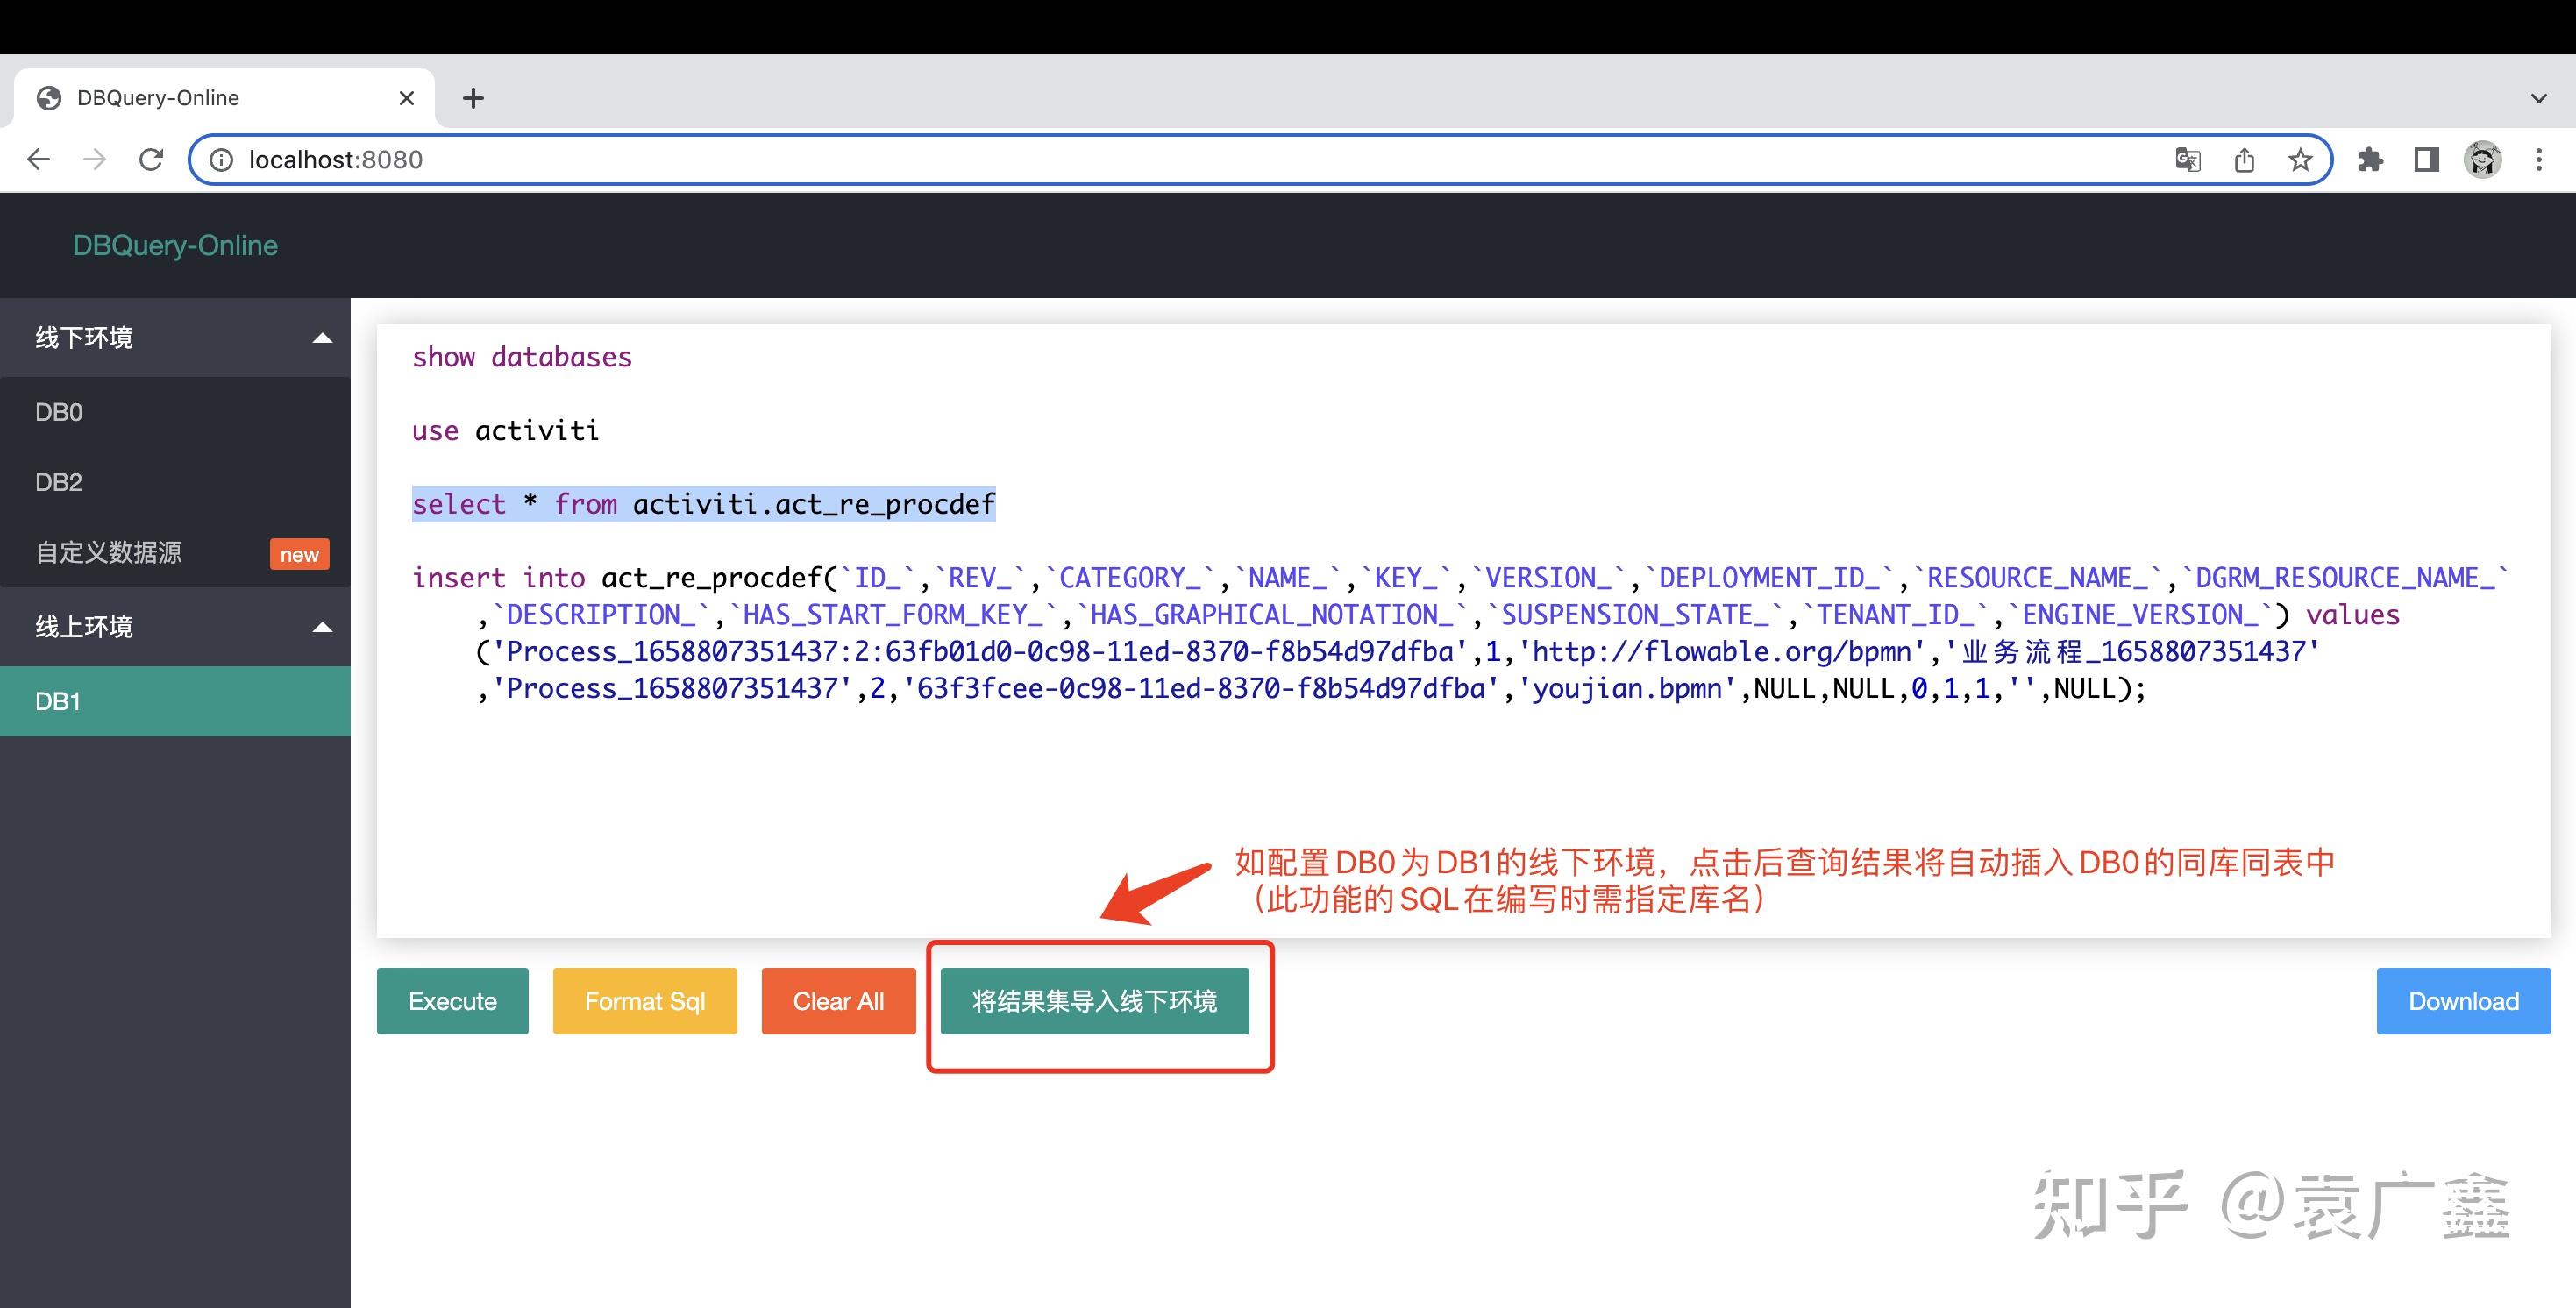The height and width of the screenshot is (1308, 2576).
Task: Click the share/export page icon
Action: [2245, 159]
